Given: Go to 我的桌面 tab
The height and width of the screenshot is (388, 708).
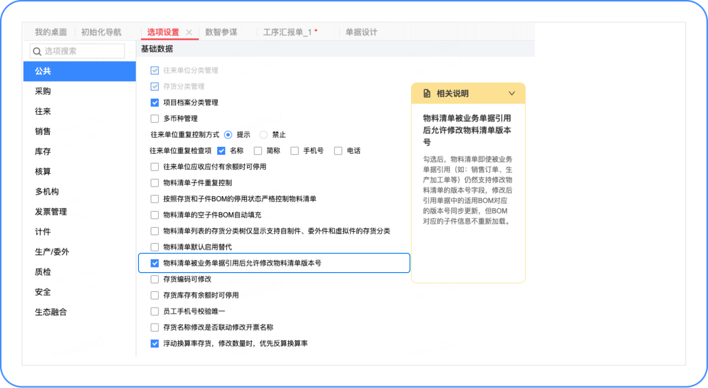Looking at the screenshot, I should coord(51,32).
